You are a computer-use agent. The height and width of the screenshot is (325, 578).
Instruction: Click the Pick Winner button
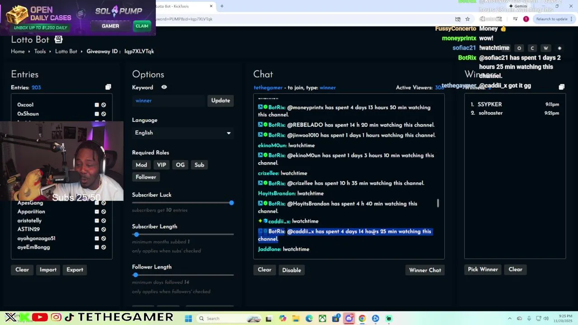click(483, 269)
